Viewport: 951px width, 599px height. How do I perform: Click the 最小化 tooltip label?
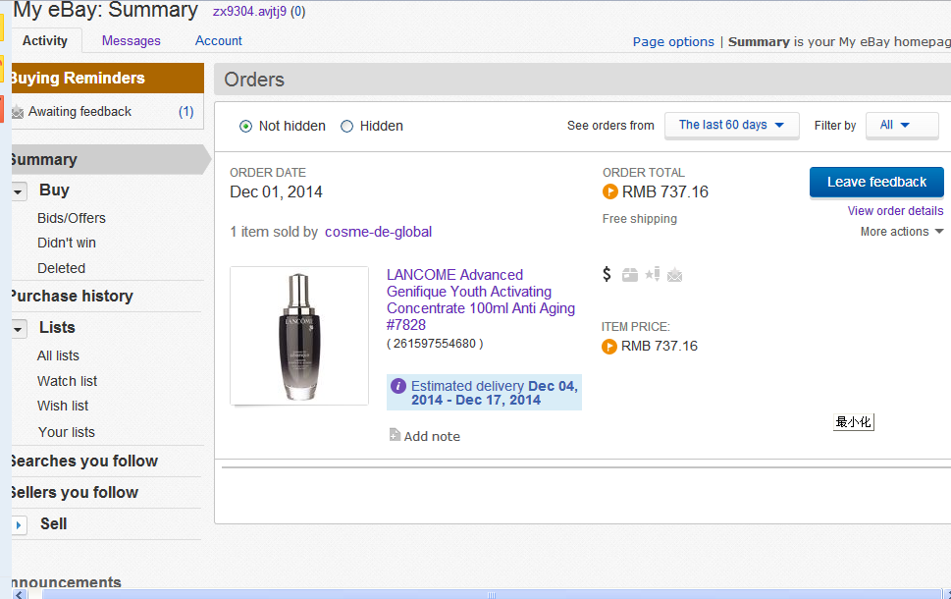coord(854,422)
